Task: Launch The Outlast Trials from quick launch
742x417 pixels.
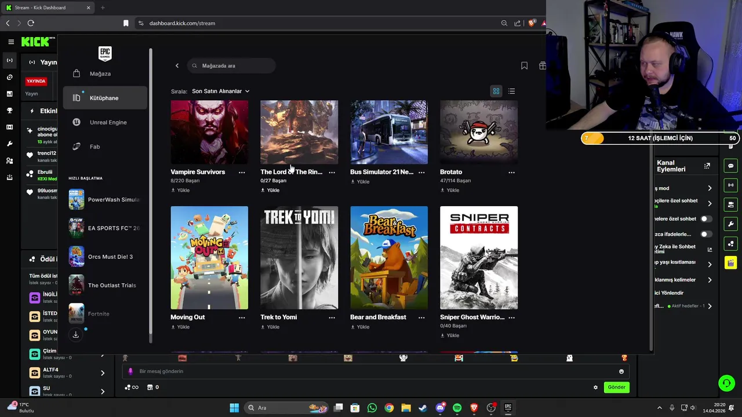Action: tap(104, 285)
